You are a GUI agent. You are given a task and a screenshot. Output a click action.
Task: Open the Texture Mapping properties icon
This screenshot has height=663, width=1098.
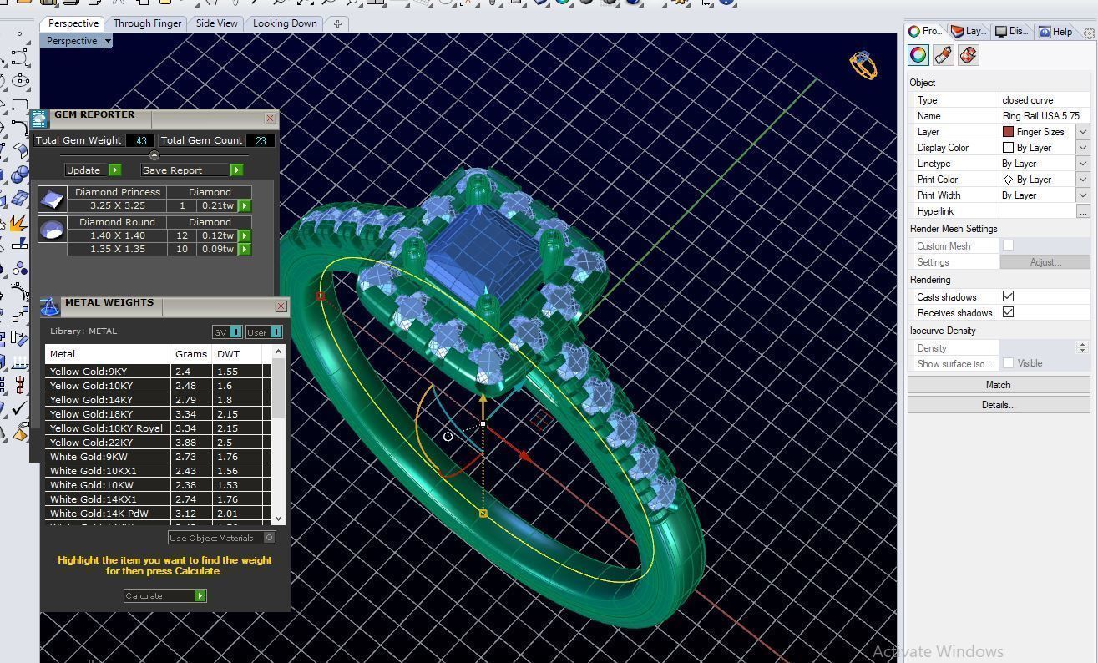coord(969,55)
